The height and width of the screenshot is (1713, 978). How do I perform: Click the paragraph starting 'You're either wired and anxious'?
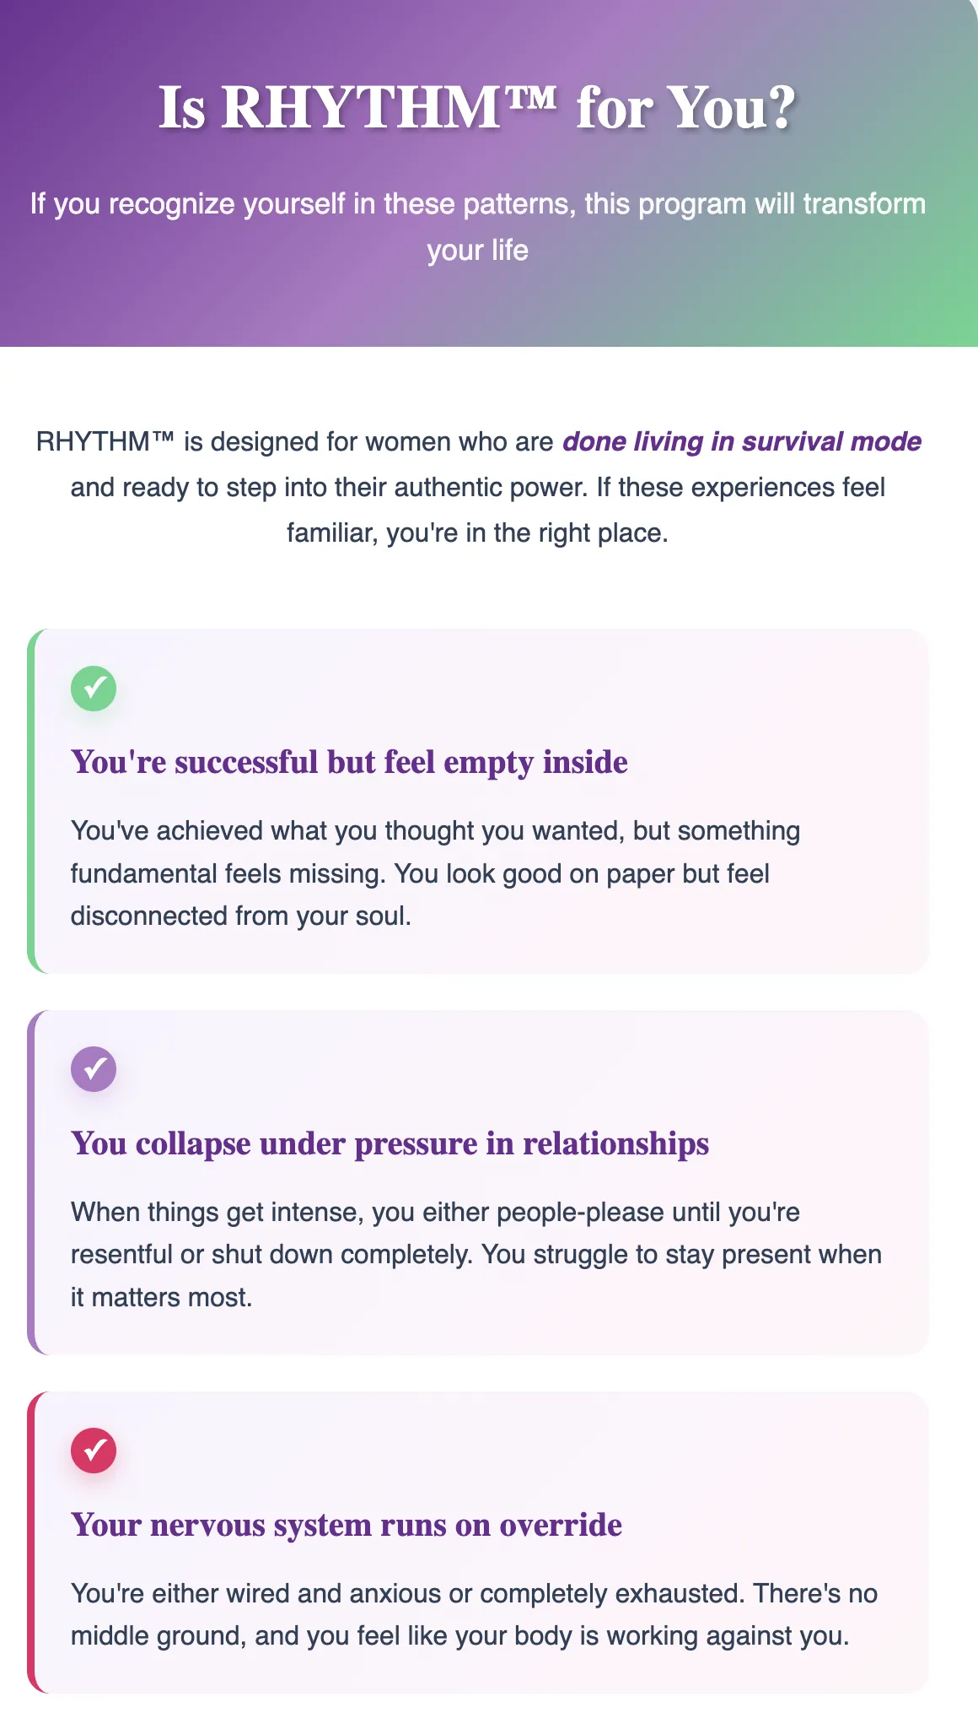point(474,1615)
